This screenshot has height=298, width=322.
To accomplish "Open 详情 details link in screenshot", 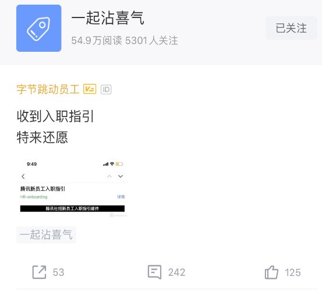I will (121, 197).
